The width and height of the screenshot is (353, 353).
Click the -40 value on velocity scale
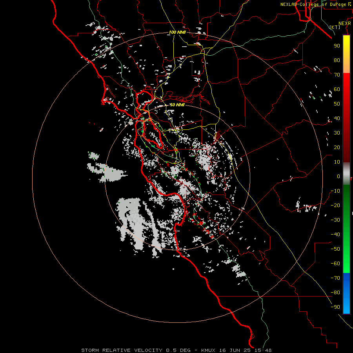click(x=335, y=235)
